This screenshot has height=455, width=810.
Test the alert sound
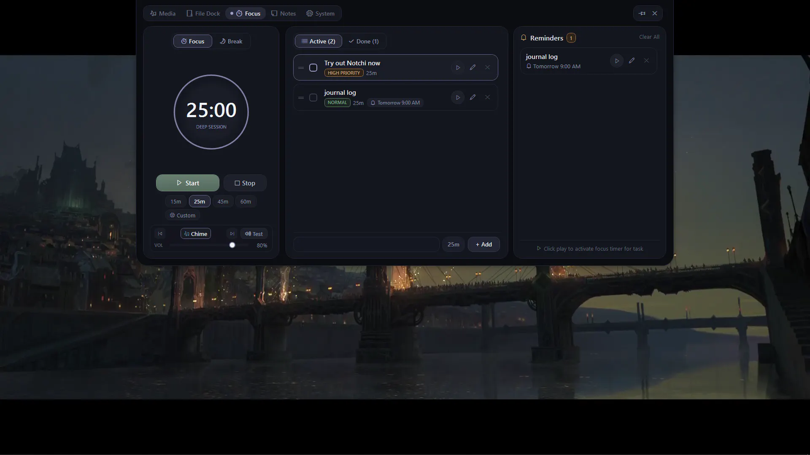(x=254, y=234)
